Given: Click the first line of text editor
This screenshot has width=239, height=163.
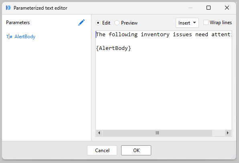Looking at the screenshot, I should point(164,35).
